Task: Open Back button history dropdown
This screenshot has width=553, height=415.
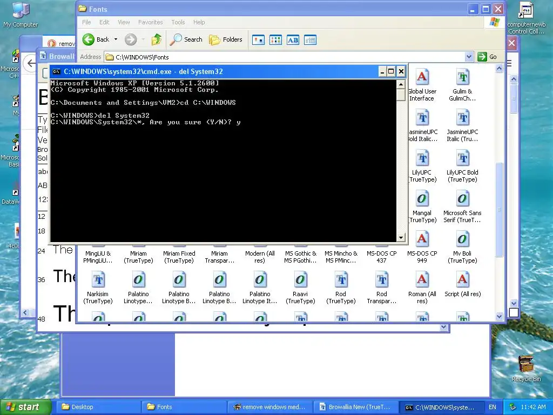Action: coord(116,39)
